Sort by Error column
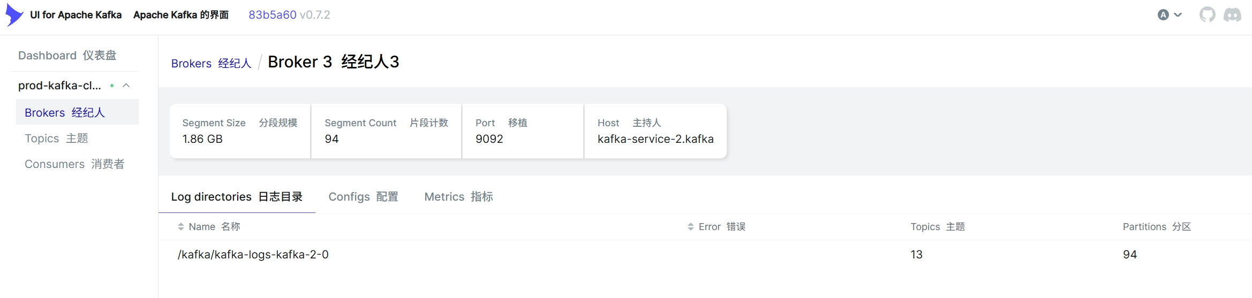 716,227
